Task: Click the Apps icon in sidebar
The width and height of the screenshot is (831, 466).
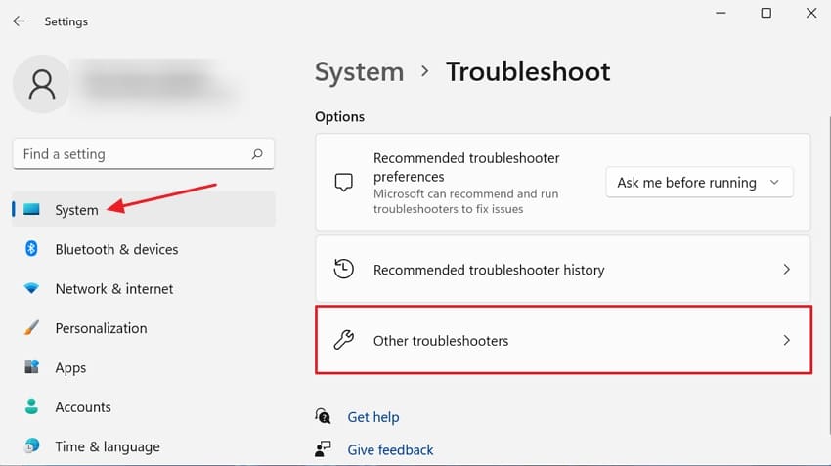Action: 32,367
